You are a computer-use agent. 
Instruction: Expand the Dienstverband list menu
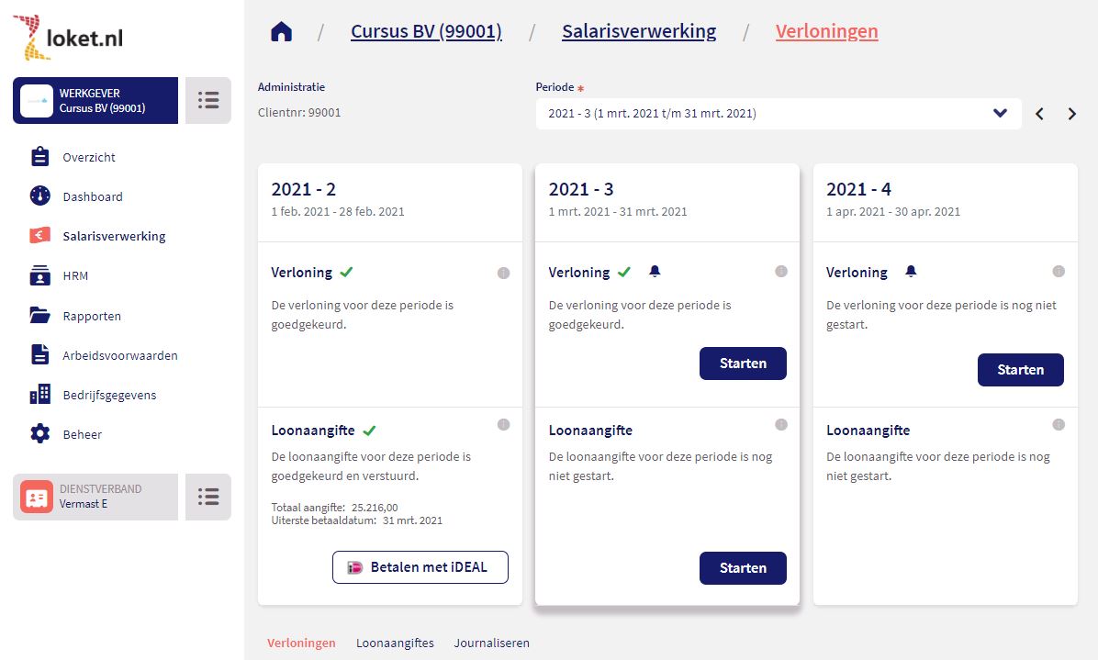coord(208,497)
